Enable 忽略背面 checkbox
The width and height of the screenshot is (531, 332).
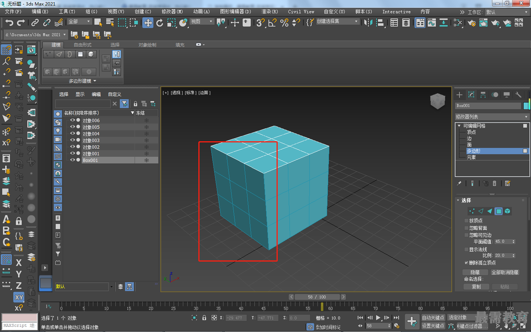click(466, 228)
